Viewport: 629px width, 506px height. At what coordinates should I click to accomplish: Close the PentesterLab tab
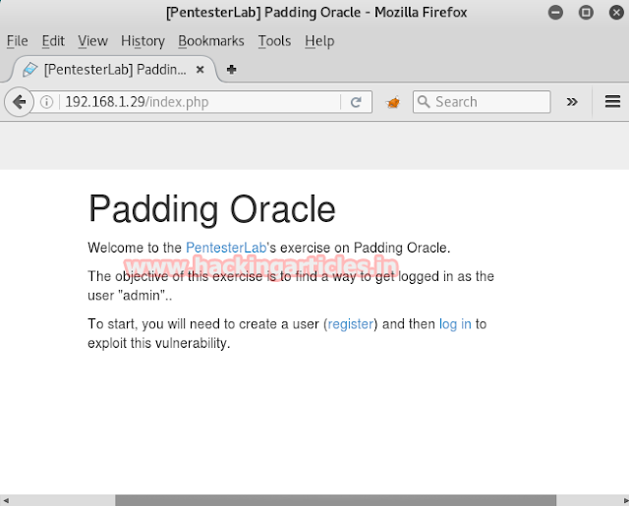coord(200,70)
